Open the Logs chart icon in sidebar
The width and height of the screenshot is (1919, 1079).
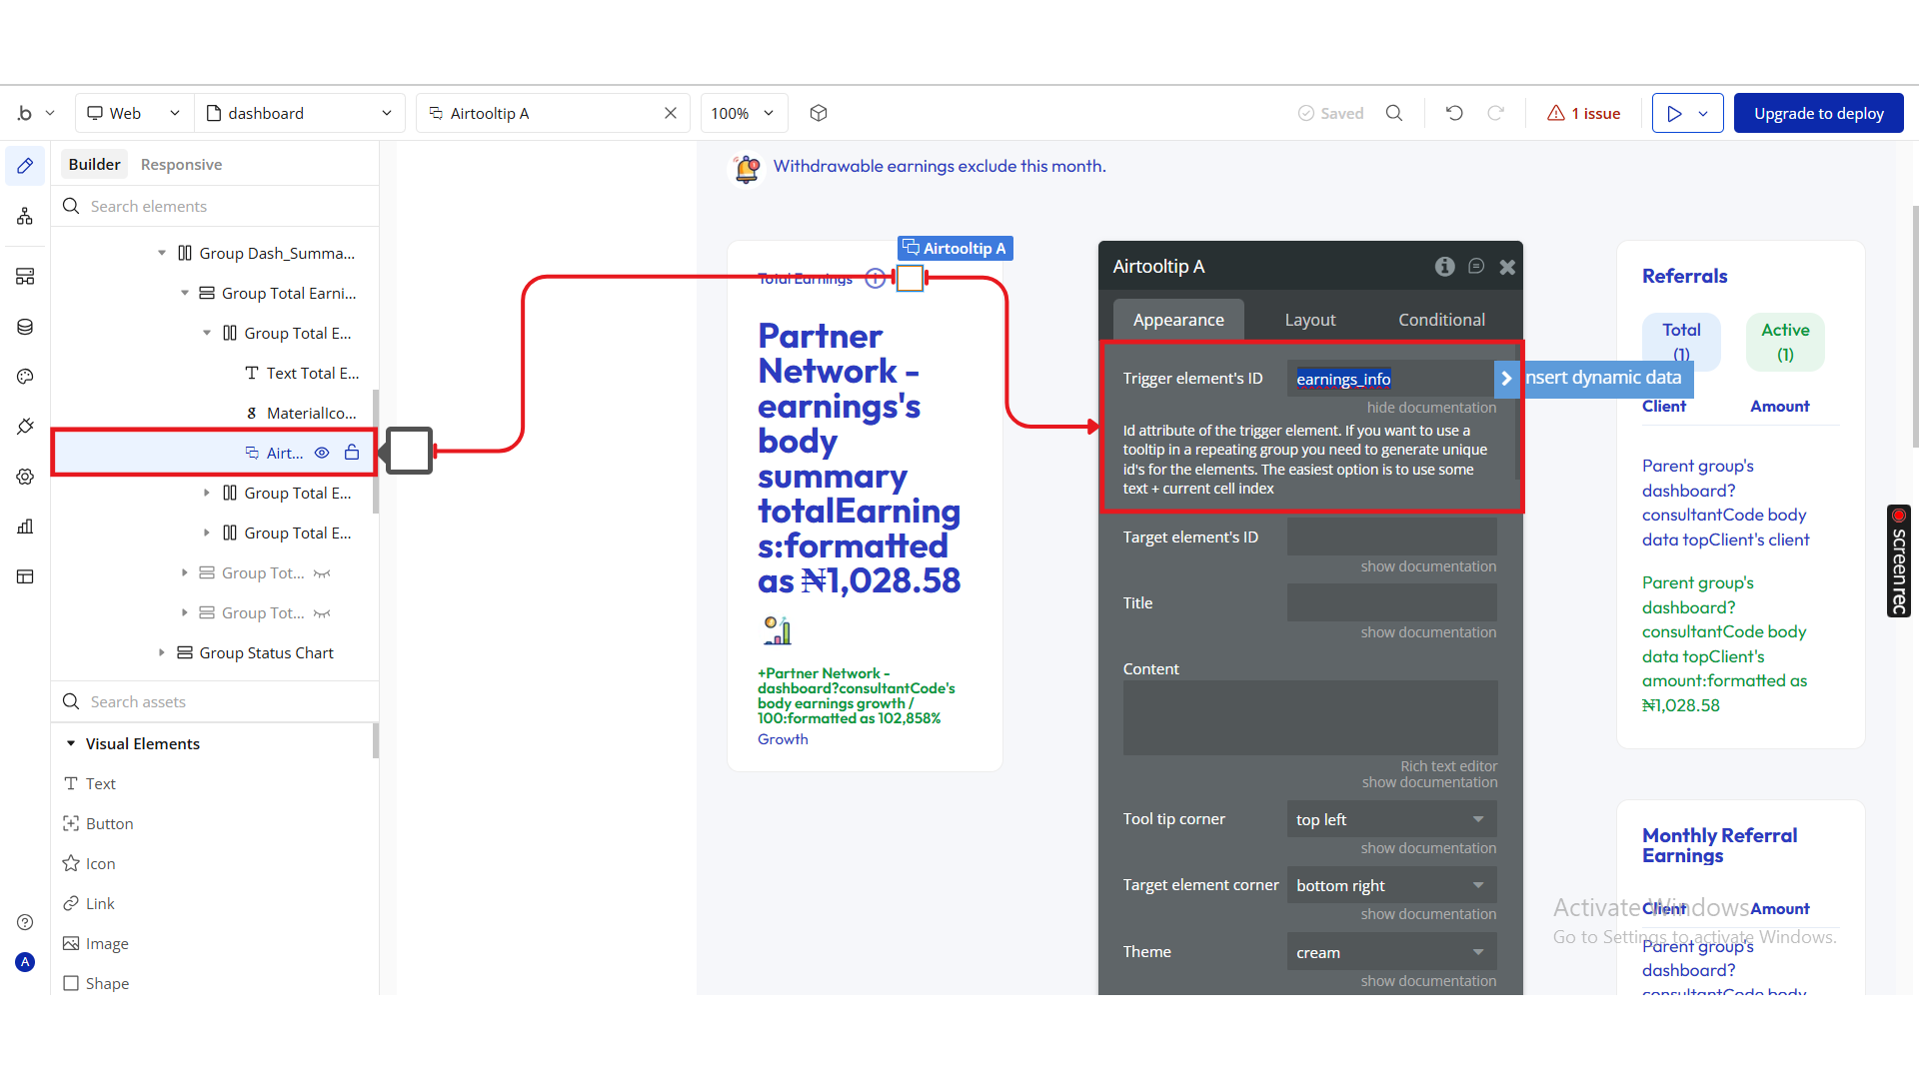[x=25, y=527]
